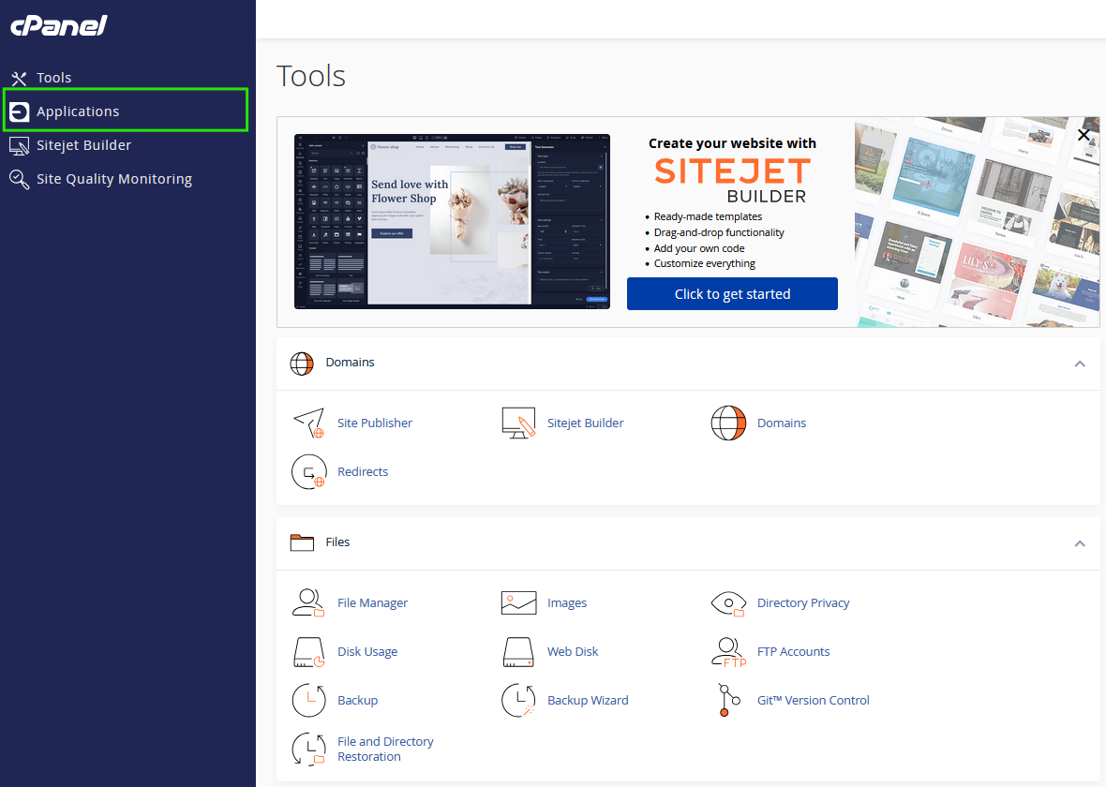Viewport: 1106px width, 787px height.
Task: Click the FTP Accounts icon
Action: point(728,652)
